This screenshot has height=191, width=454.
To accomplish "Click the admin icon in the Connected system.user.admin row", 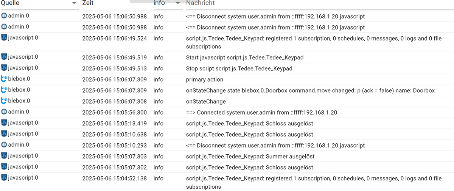I will tap(4, 112).
